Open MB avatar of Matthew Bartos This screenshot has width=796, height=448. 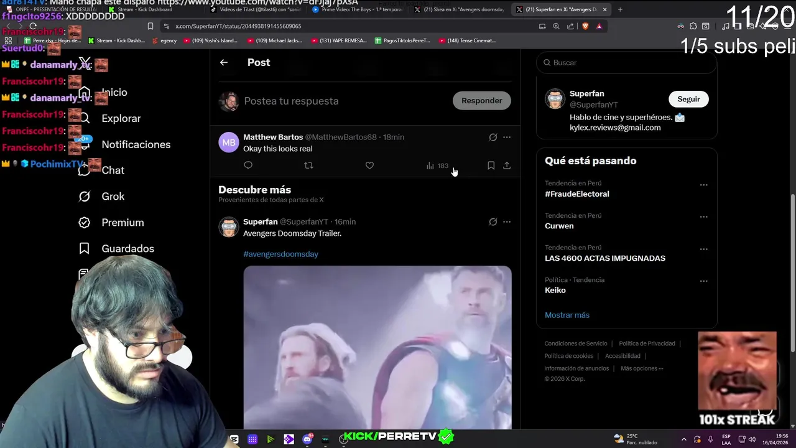[x=229, y=142]
